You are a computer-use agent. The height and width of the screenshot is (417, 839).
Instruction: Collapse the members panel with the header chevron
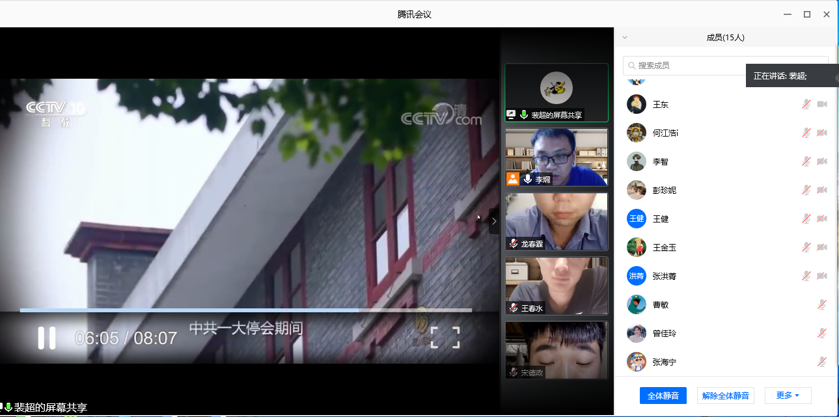click(x=625, y=38)
